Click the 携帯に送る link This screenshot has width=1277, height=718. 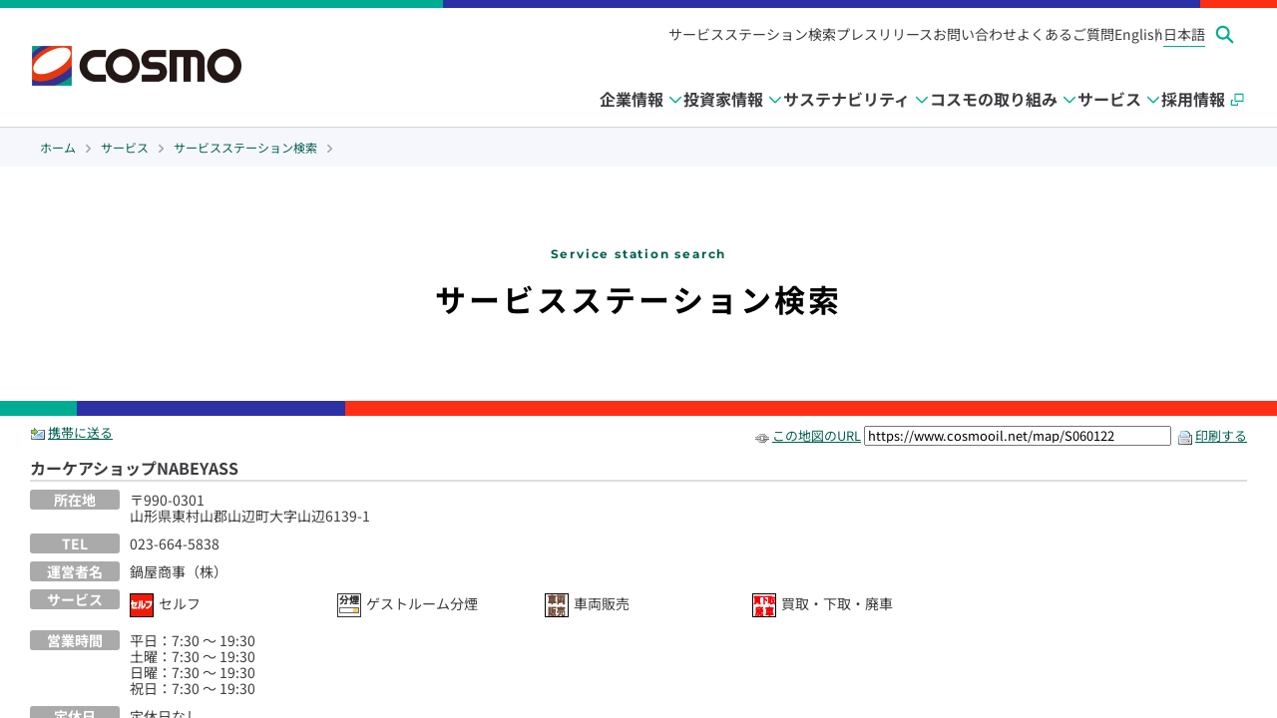pyautogui.click(x=80, y=433)
